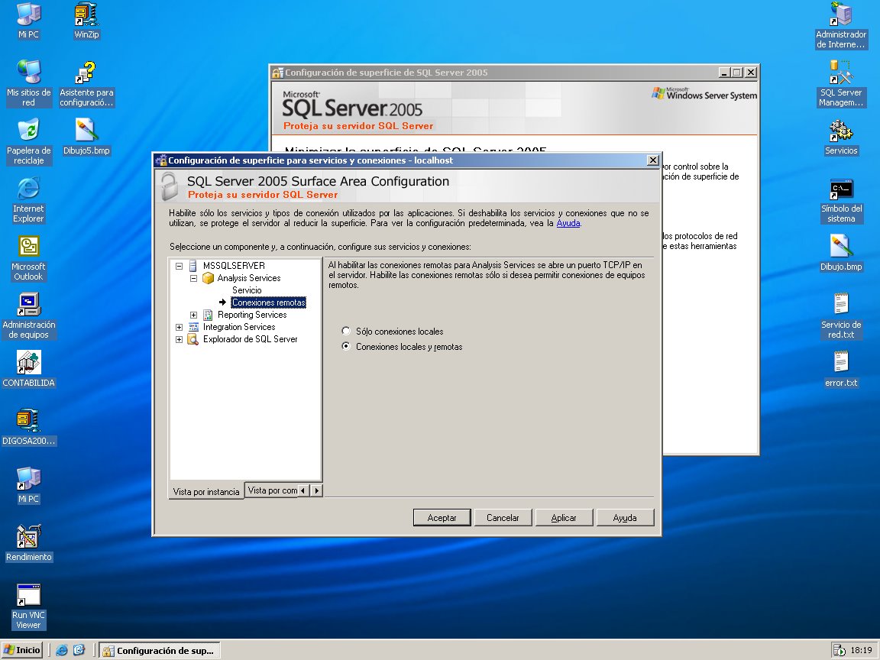Launch Internet Explorer from quick launch
This screenshot has width=880, height=660.
point(62,650)
